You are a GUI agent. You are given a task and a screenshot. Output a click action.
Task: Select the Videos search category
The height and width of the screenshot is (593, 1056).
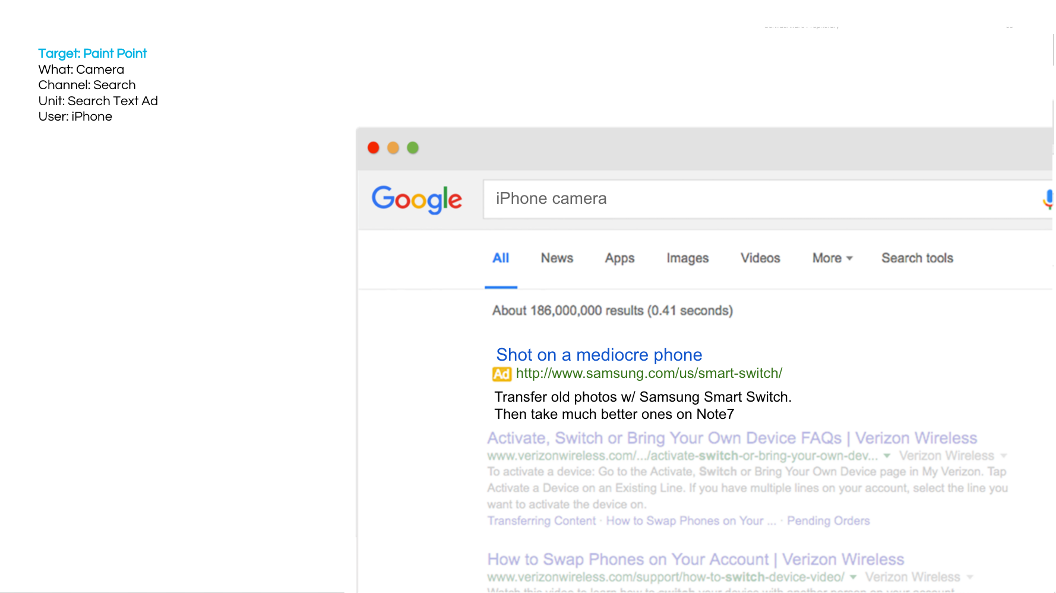click(760, 258)
